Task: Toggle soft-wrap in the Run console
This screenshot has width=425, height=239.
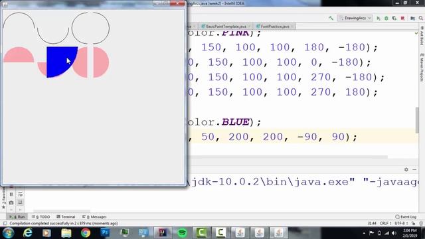Action: pyautogui.click(x=21, y=195)
